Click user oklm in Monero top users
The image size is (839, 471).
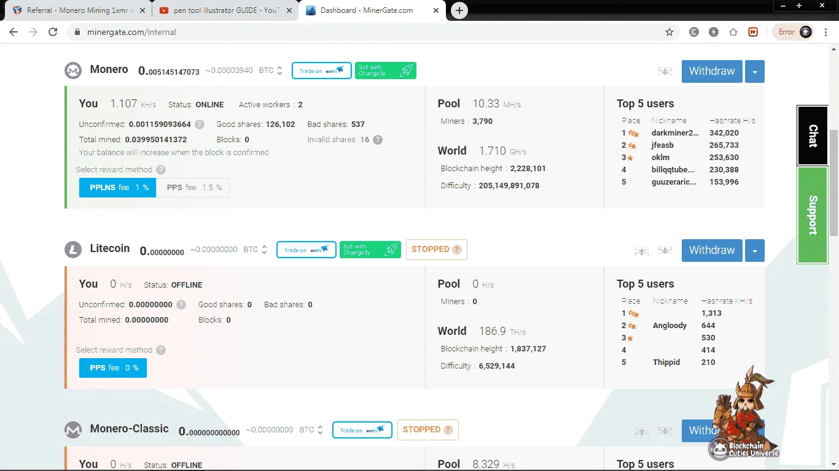660,158
